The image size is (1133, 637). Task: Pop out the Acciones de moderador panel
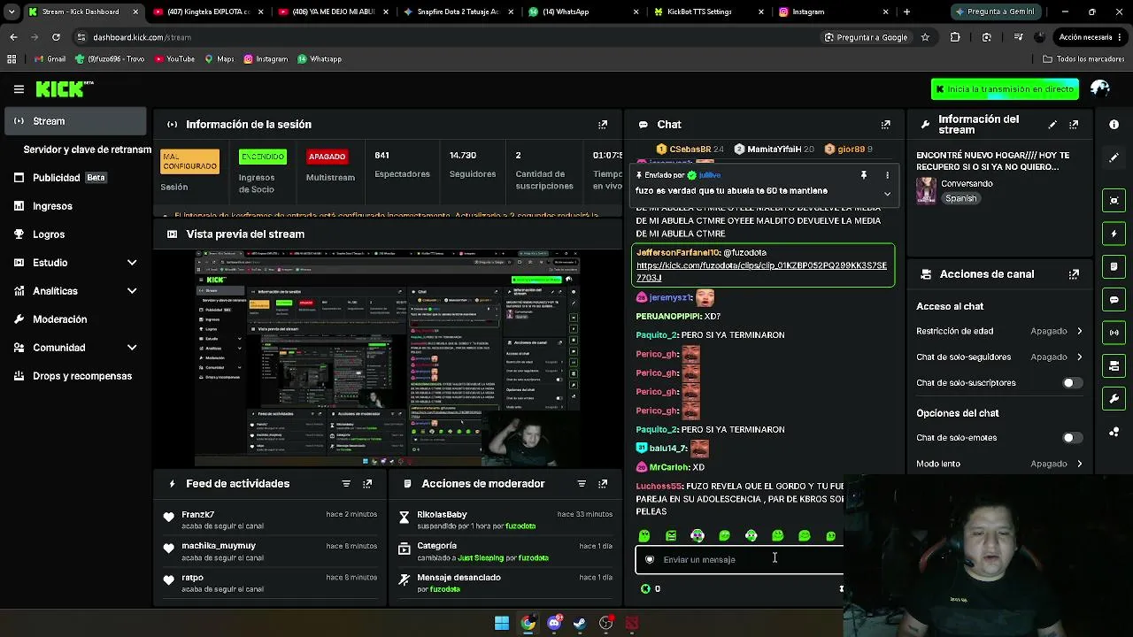click(x=603, y=484)
